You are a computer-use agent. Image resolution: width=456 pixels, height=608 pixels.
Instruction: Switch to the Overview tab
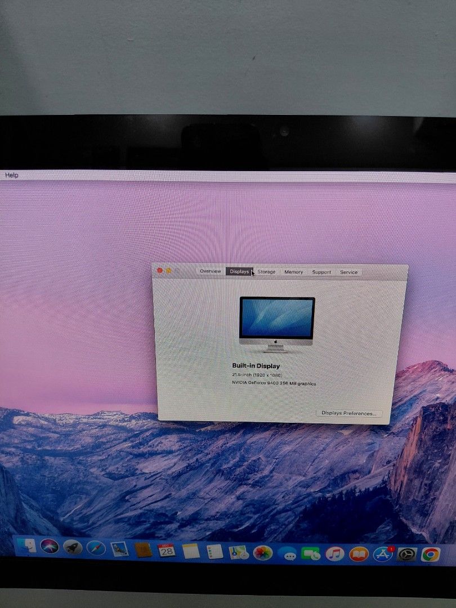(x=211, y=271)
